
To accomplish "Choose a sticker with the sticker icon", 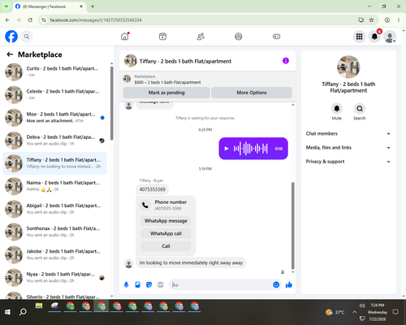I will [x=149, y=284].
